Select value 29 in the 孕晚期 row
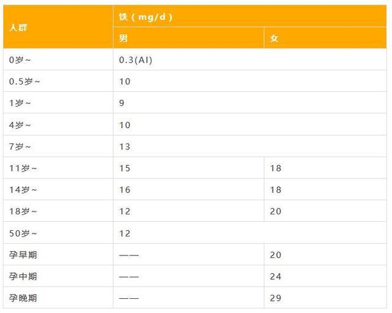 point(276,298)
